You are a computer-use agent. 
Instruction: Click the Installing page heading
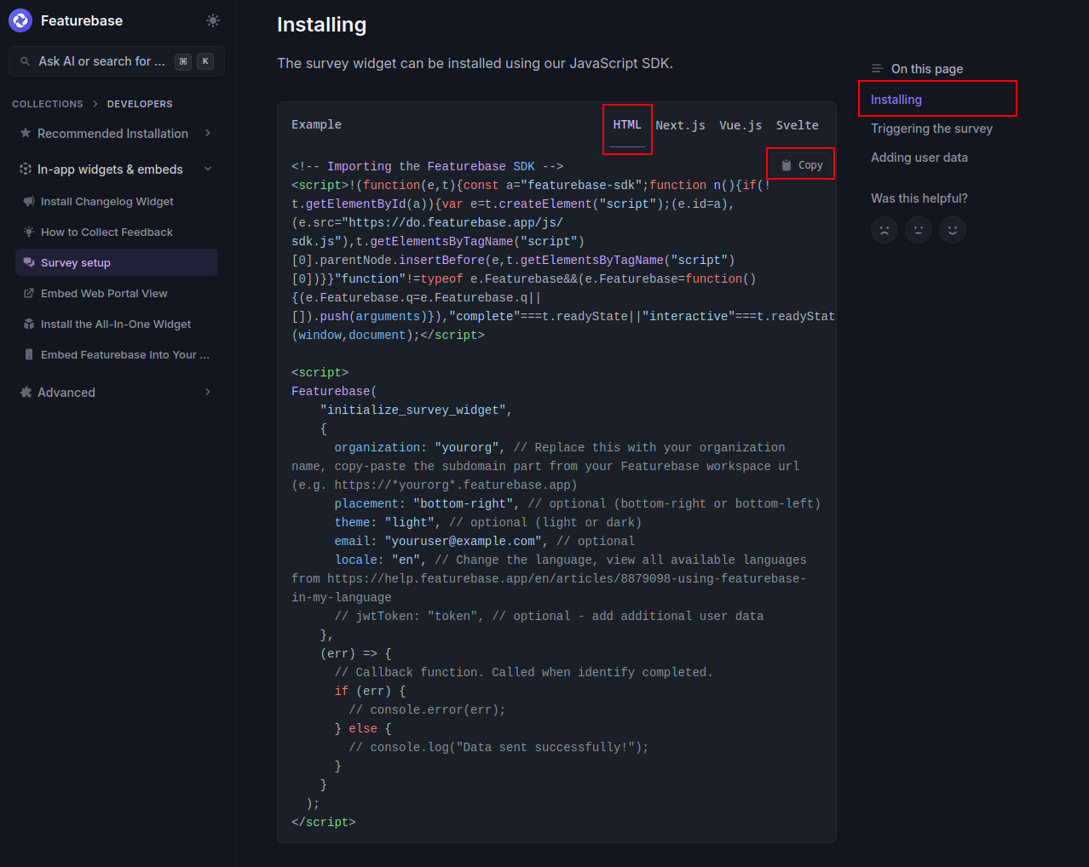(322, 25)
